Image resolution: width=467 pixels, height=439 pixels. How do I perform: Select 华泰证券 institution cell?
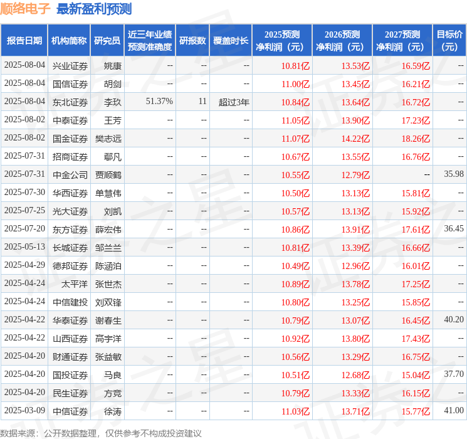click(x=70, y=320)
